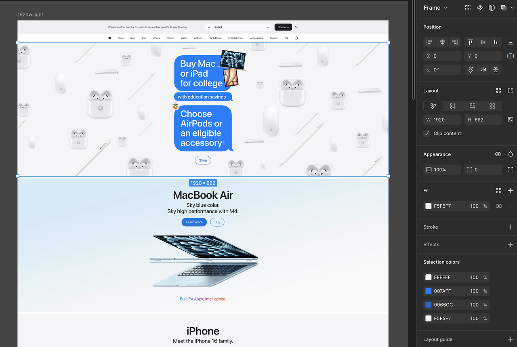Click the 0066CC selection color swatch
Screen dimensions: 517x347
click(429, 305)
